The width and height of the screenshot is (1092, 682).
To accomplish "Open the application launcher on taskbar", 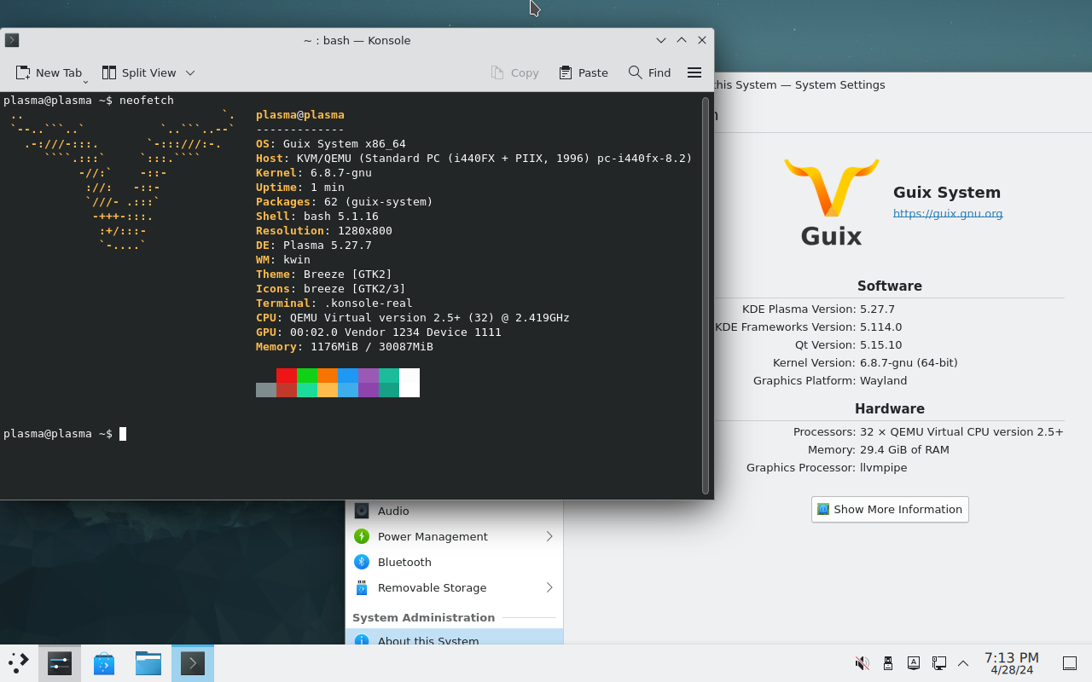I will [x=19, y=663].
